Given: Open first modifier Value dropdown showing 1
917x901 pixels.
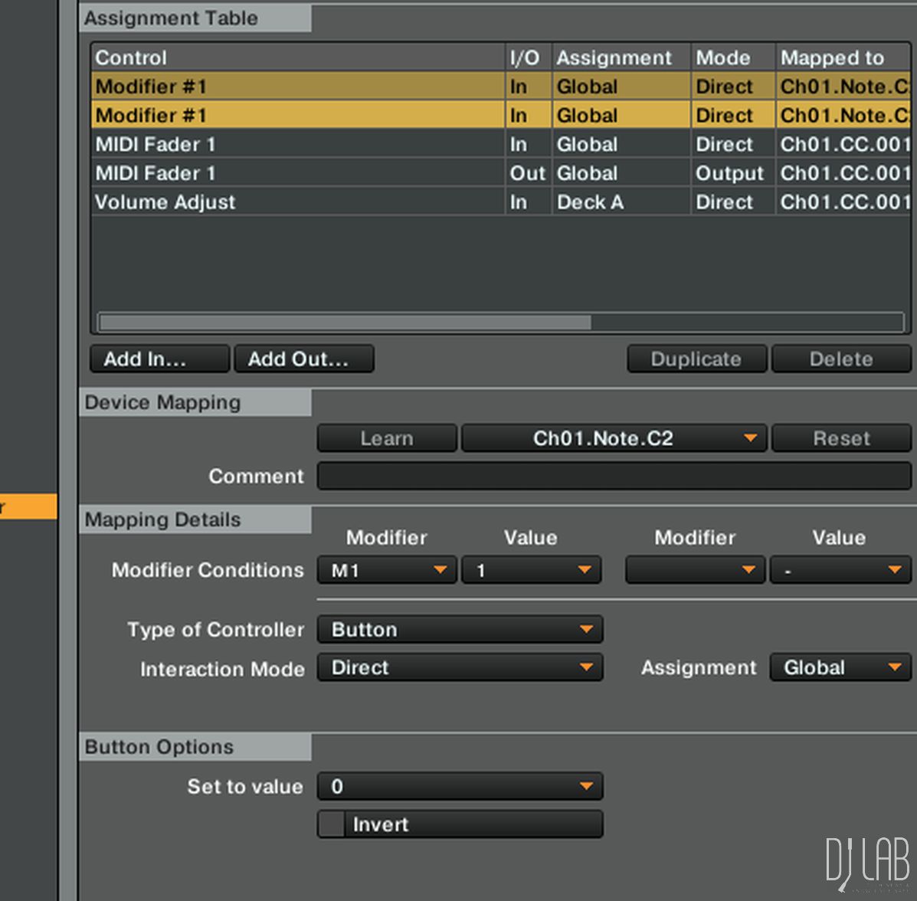Looking at the screenshot, I should pyautogui.click(x=531, y=570).
